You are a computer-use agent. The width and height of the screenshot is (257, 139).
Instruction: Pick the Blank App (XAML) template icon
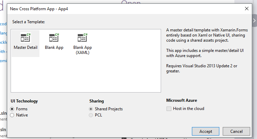coord(83,38)
